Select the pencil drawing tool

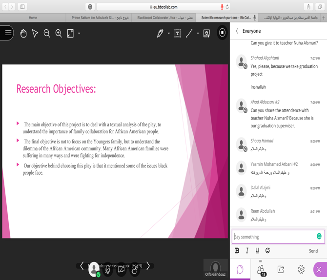pos(160,33)
